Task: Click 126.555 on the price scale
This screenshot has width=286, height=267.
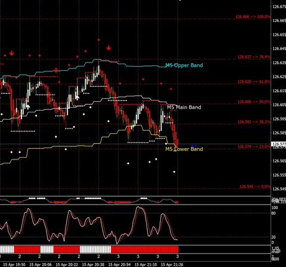Action: coord(279,175)
